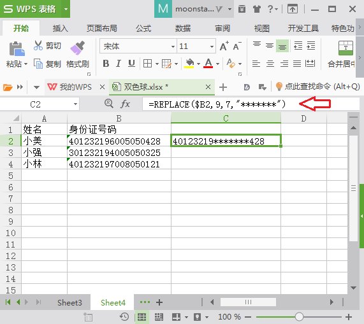This screenshot has width=364, height=324.
Task: Click the formula zoom magnifier icon
Action: pyautogui.click(x=109, y=104)
